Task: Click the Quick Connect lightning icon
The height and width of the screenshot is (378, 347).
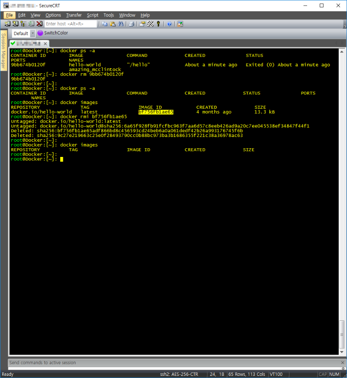Action: pyautogui.click(x=16, y=23)
